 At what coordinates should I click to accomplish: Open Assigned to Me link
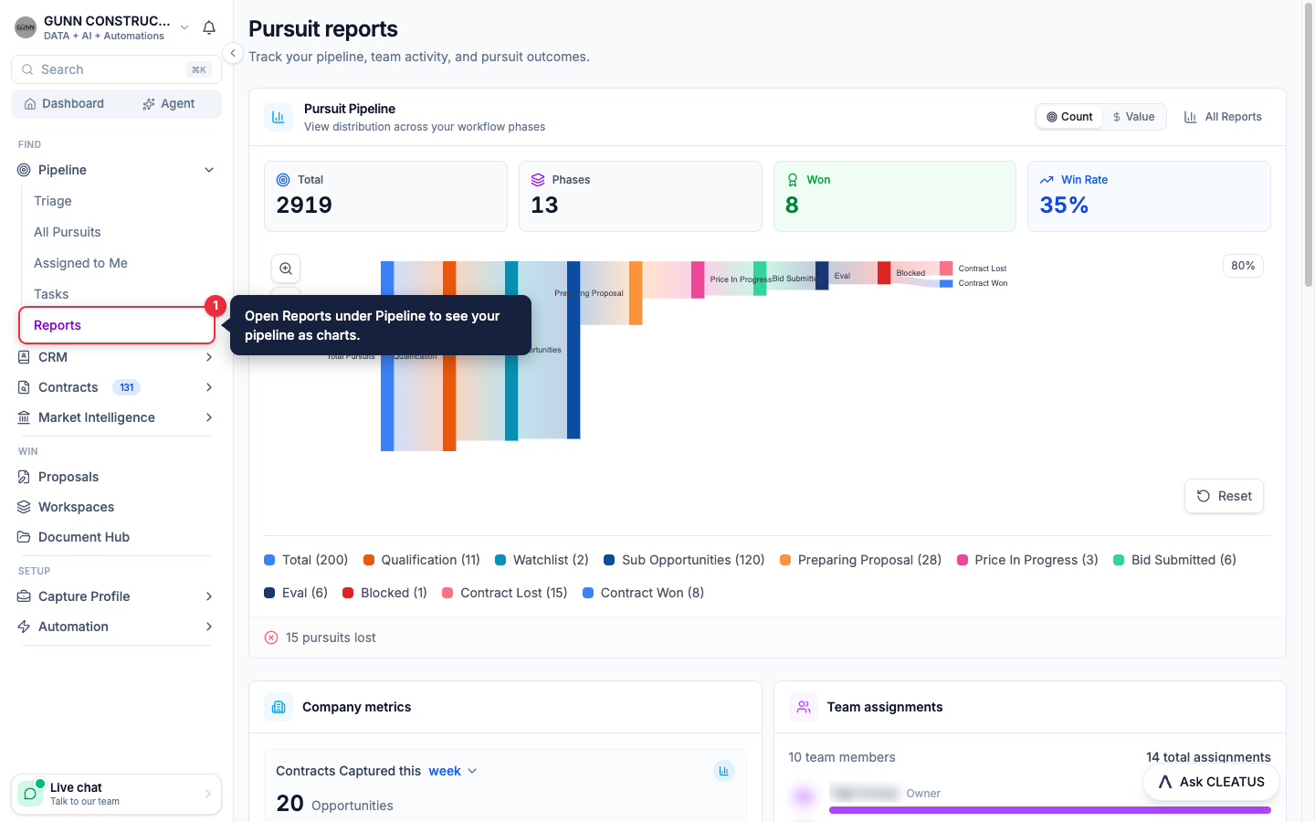[x=80, y=263]
